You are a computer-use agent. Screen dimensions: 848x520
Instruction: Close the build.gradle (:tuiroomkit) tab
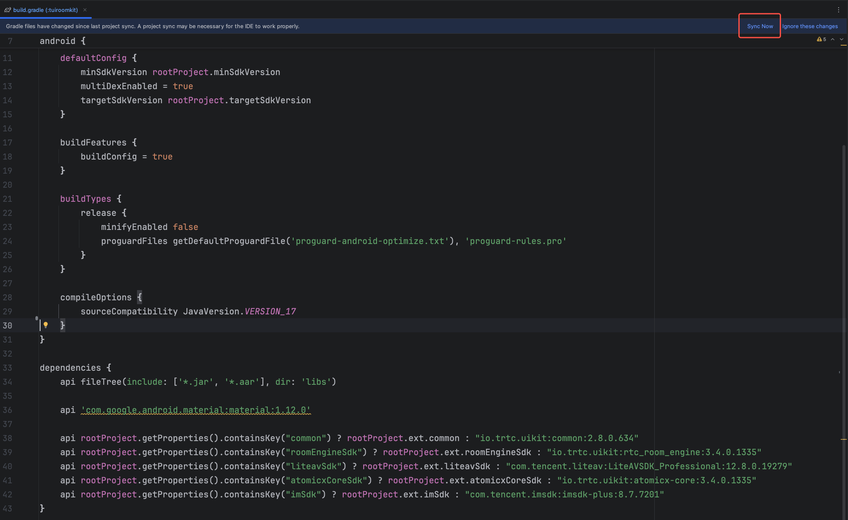pyautogui.click(x=85, y=10)
